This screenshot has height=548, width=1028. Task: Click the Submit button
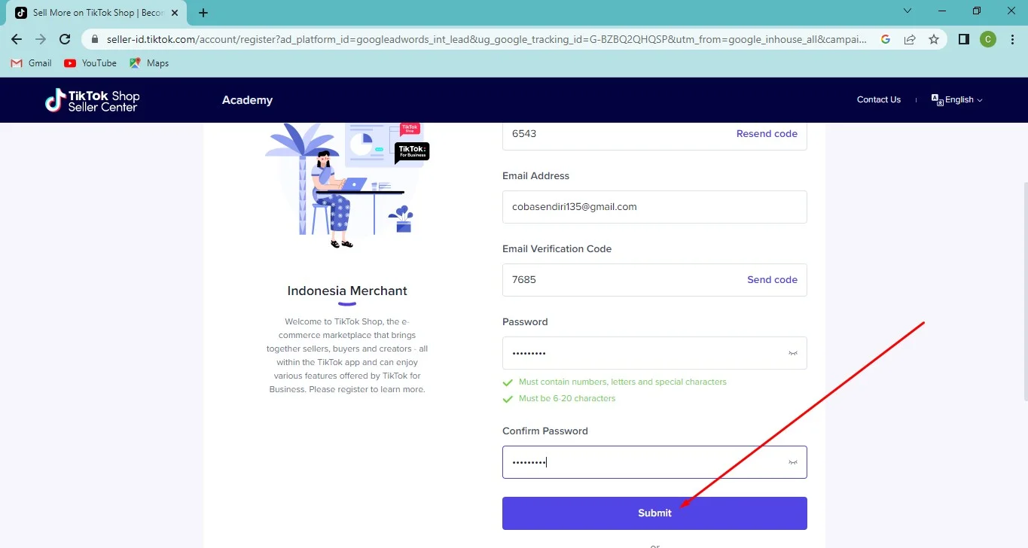tap(654, 513)
